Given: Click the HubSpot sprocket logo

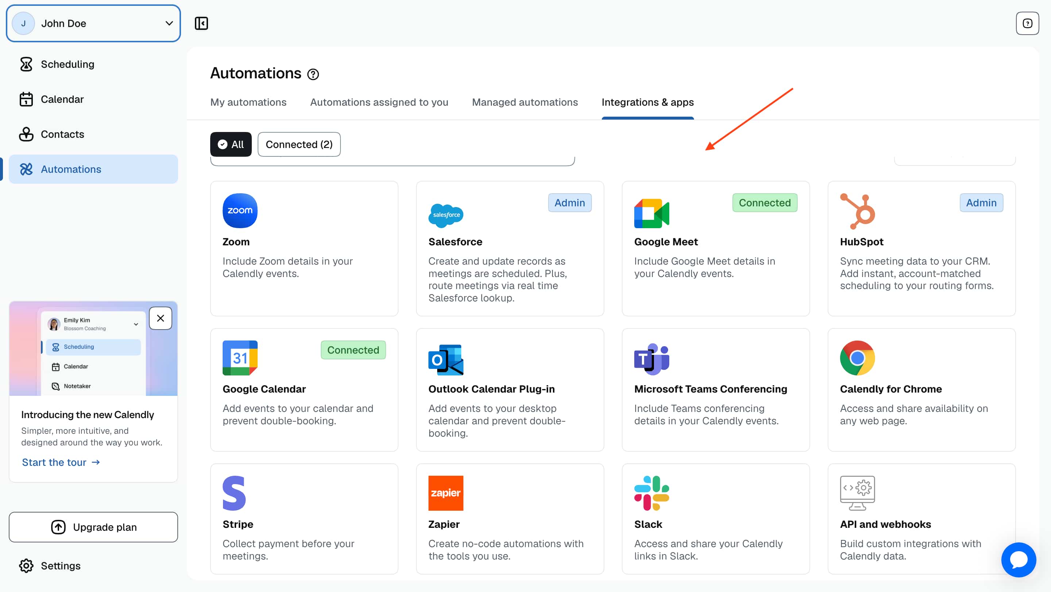Looking at the screenshot, I should tap(857, 211).
